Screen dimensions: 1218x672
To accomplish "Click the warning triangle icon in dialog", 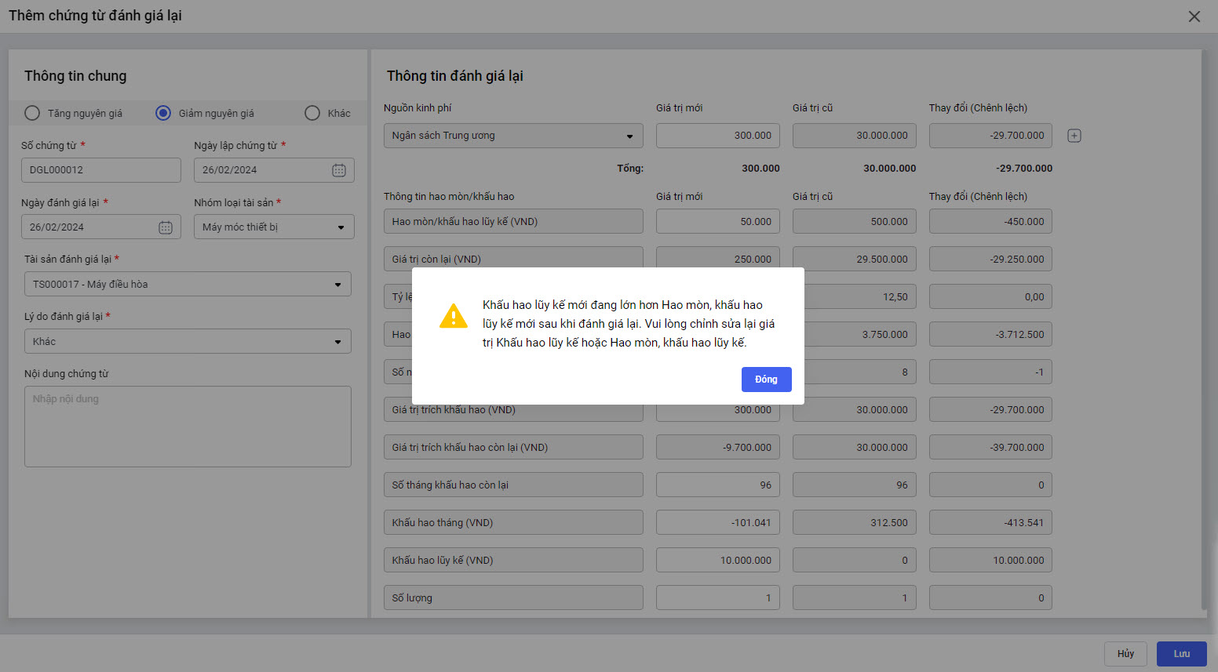I will click(454, 316).
